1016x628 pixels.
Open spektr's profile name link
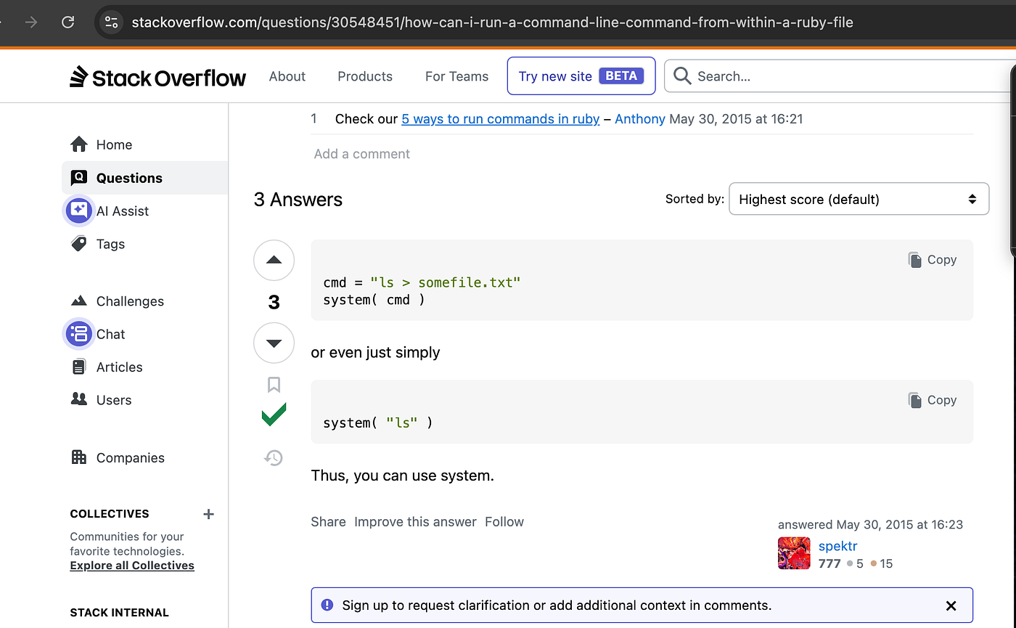[x=838, y=546]
